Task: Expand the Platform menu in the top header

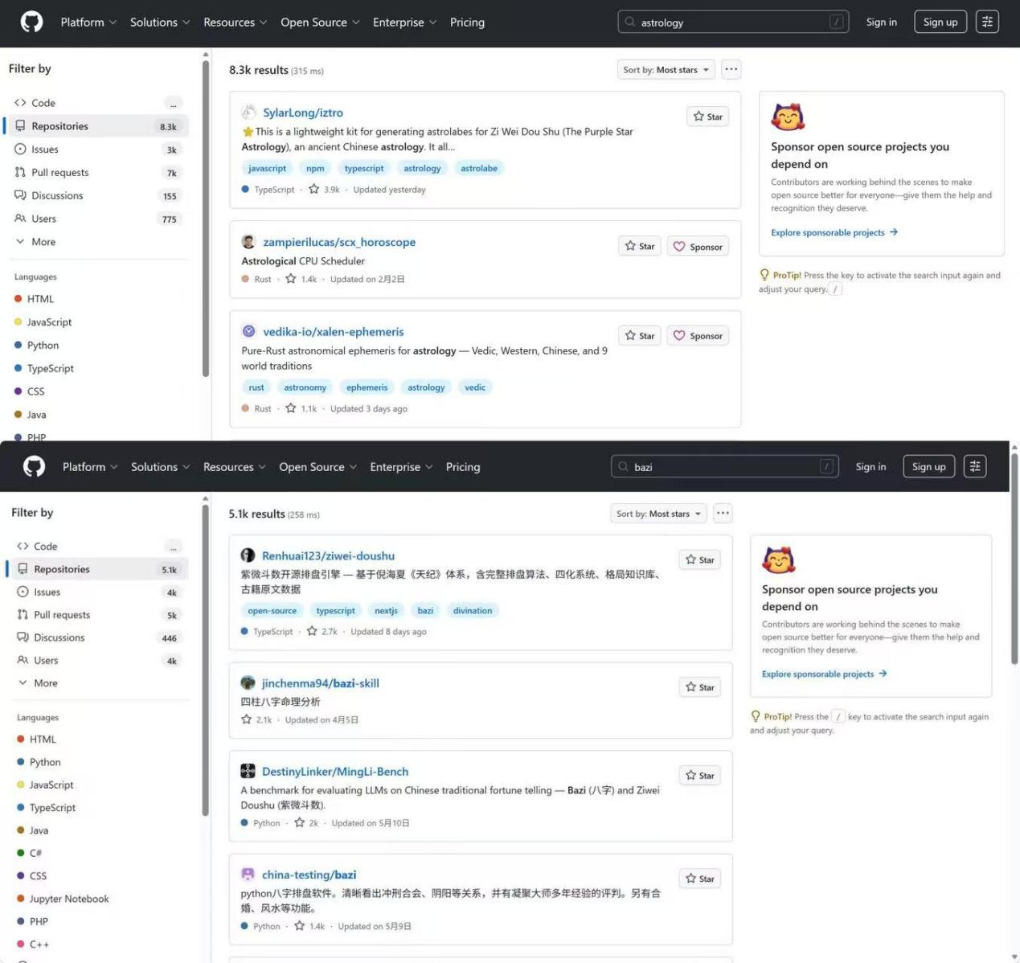Action: [88, 23]
